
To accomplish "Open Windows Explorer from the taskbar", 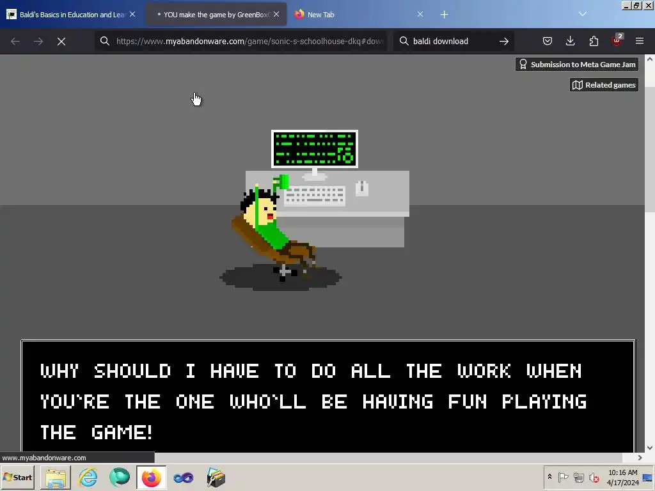I will tap(56, 477).
